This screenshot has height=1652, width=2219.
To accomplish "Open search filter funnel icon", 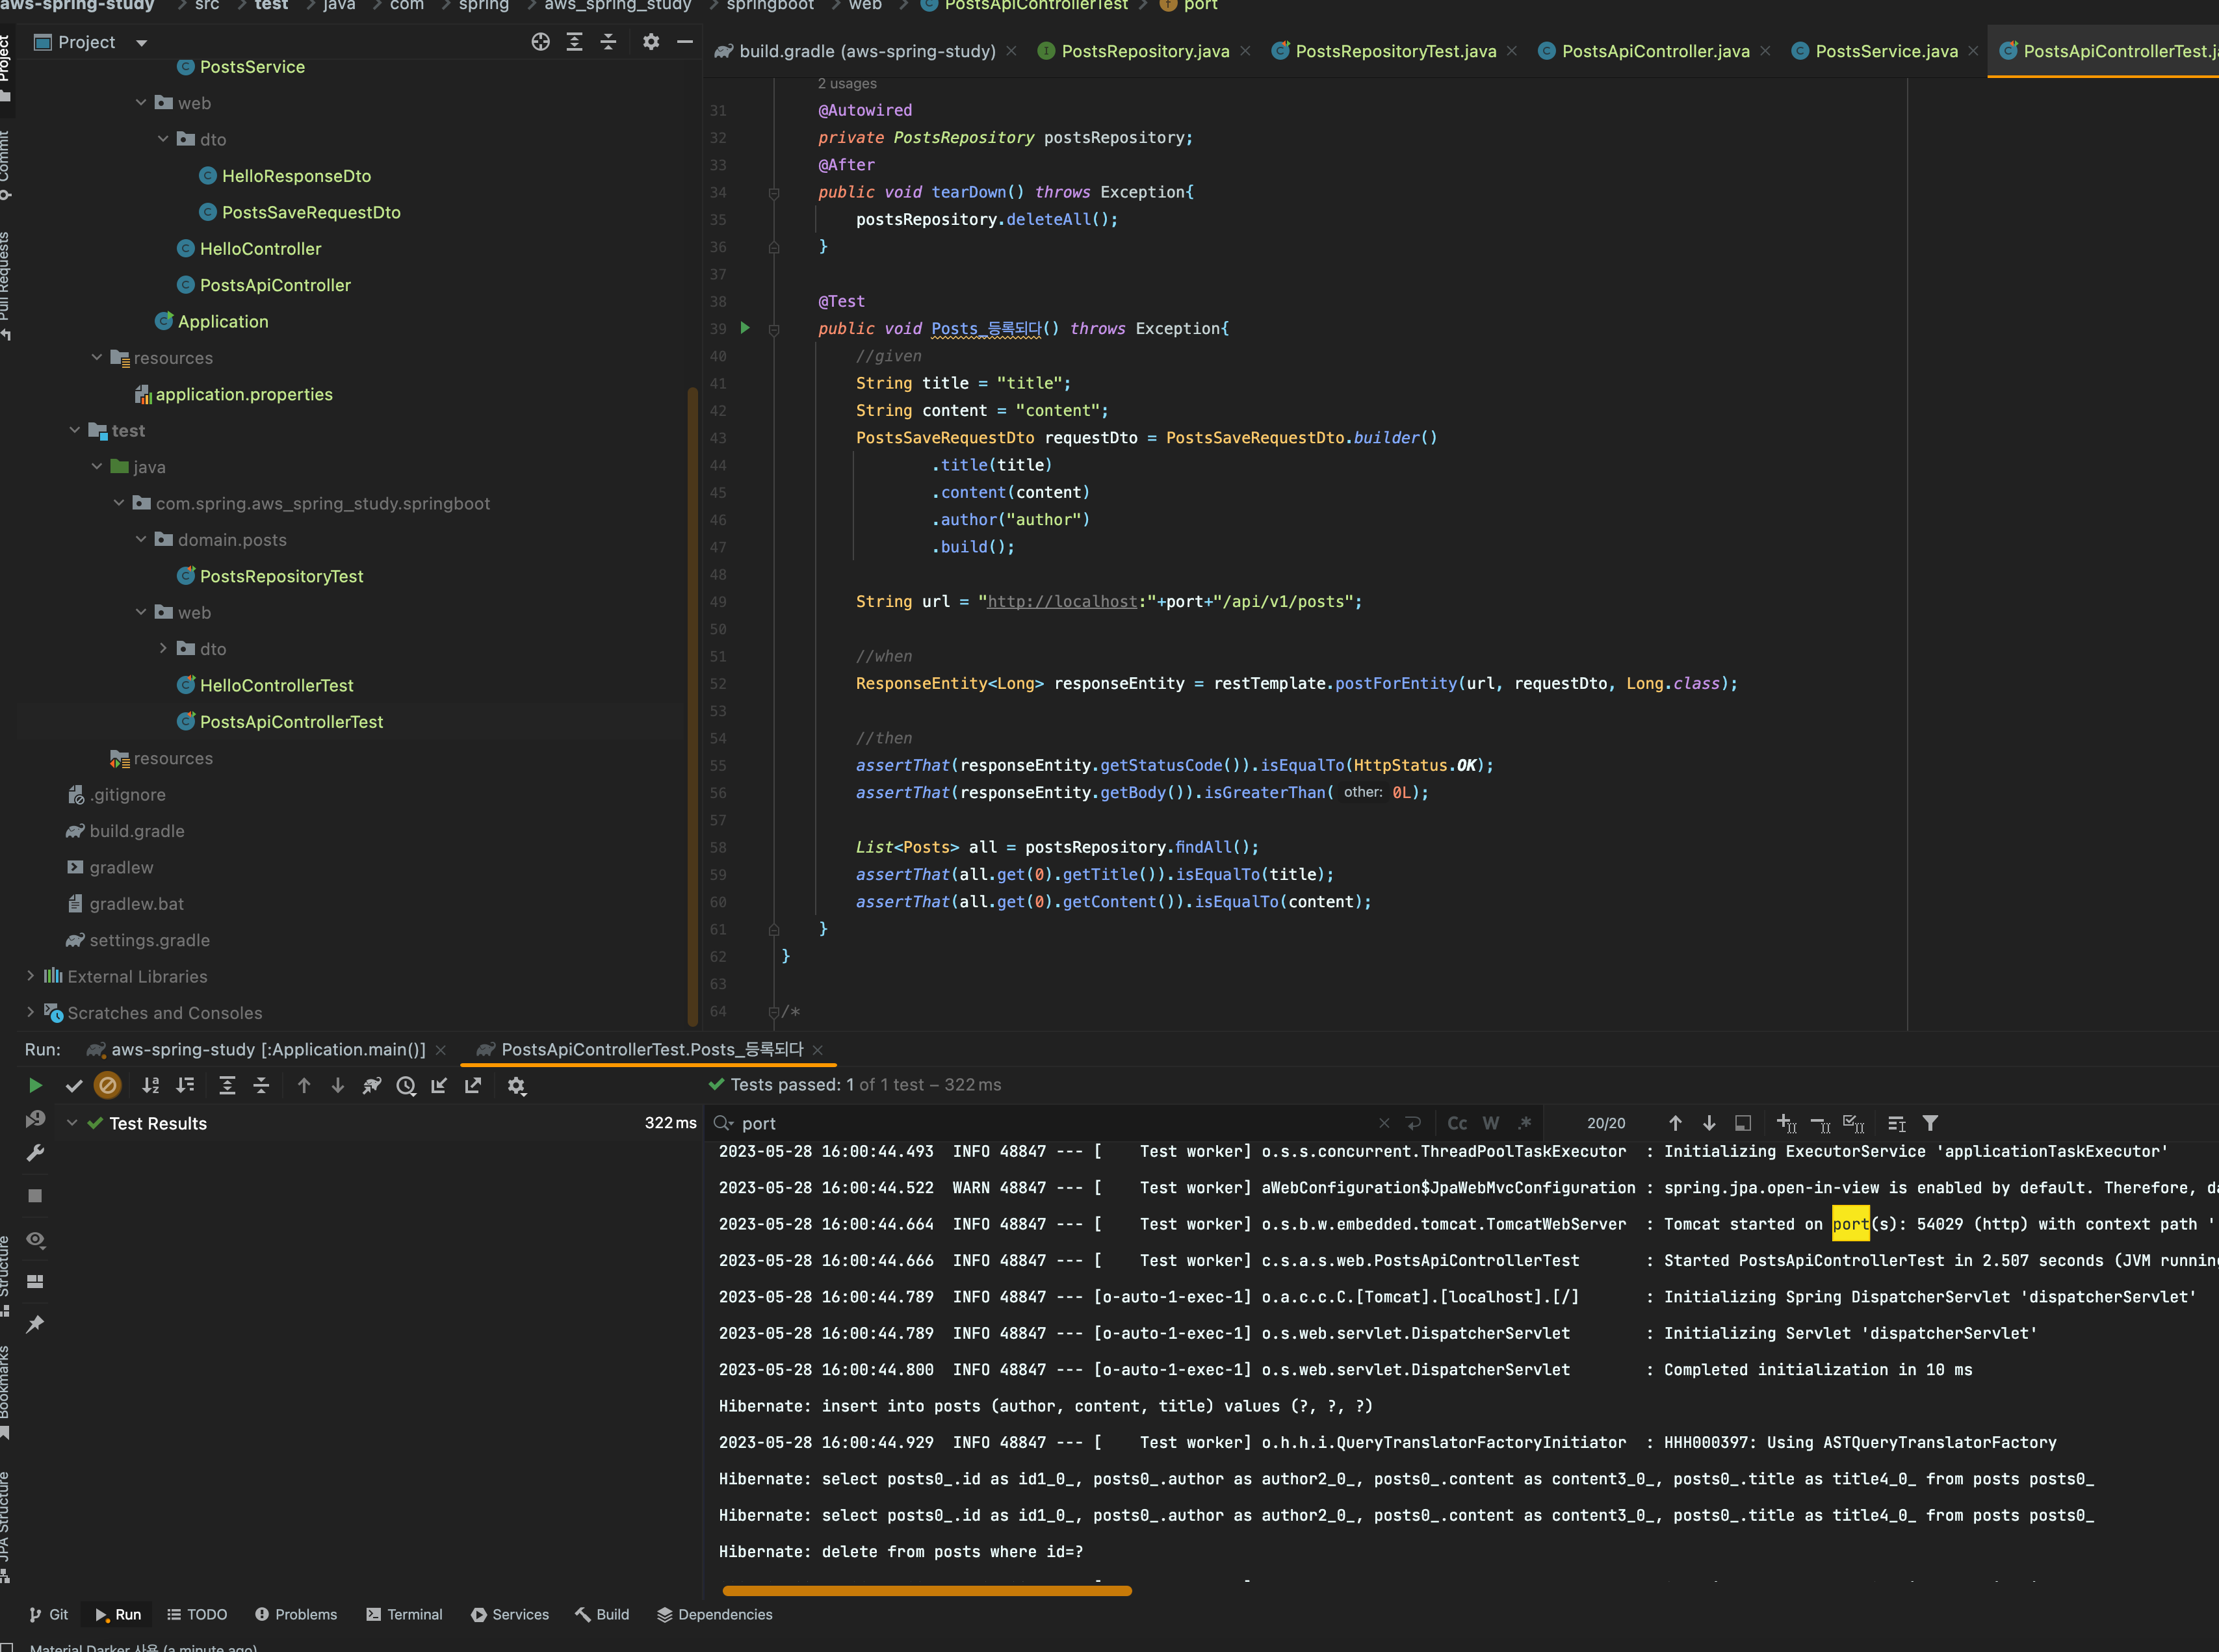I will point(1930,1123).
